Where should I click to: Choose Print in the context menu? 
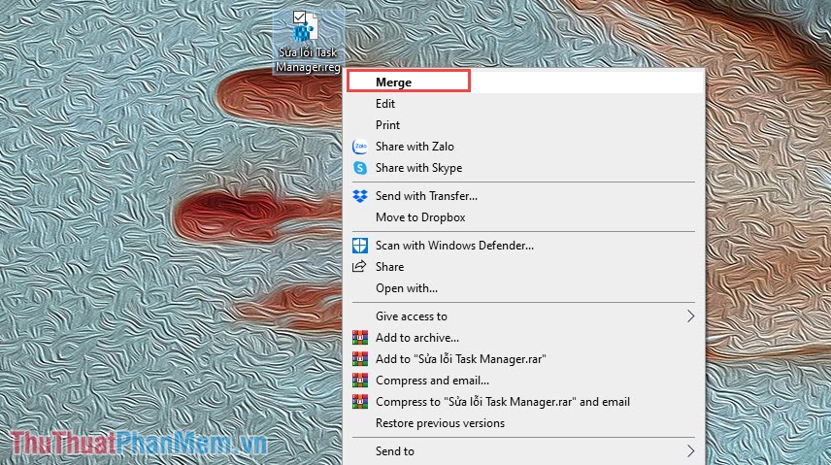tap(387, 125)
